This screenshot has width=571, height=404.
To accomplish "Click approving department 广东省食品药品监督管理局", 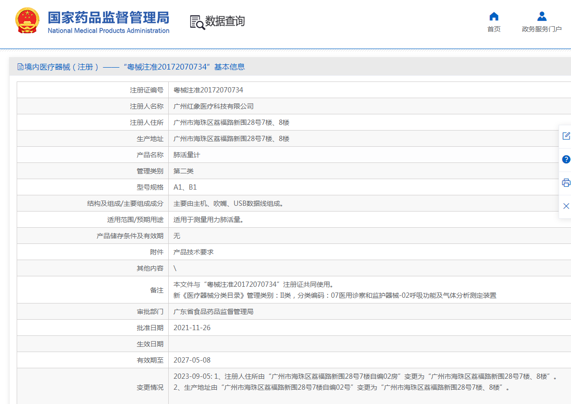I will (214, 312).
